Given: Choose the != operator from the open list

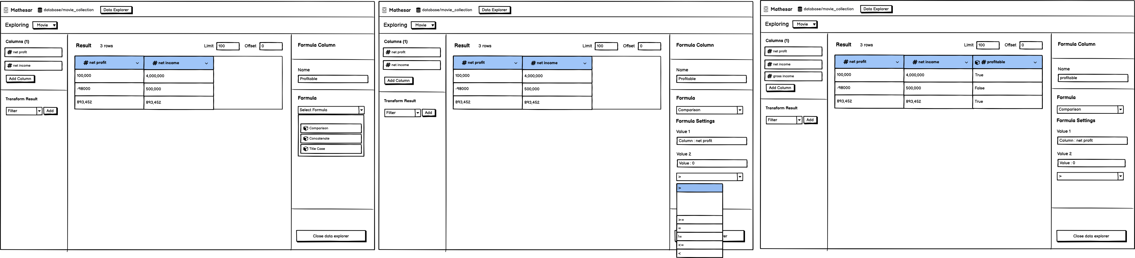Looking at the screenshot, I should (699, 236).
